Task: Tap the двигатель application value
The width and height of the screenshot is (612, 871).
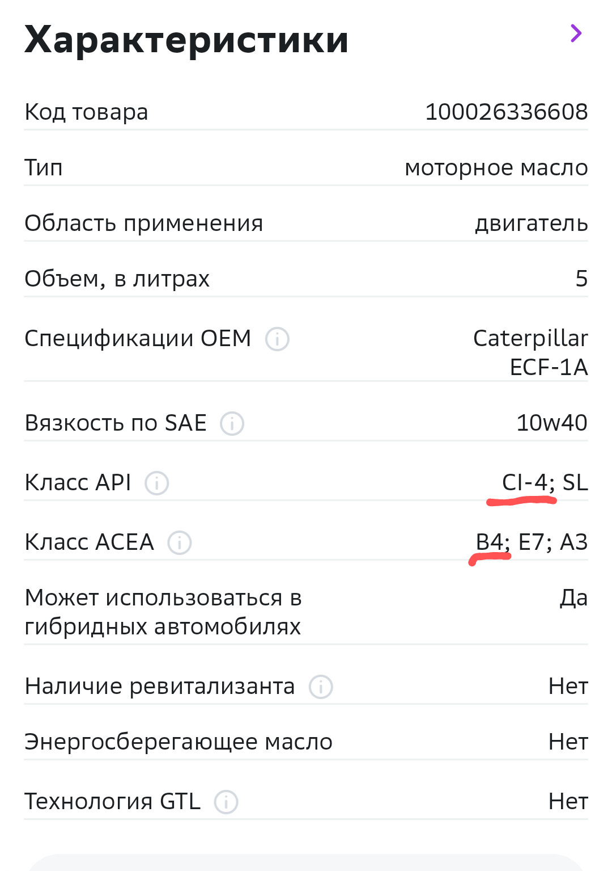Action: click(531, 223)
